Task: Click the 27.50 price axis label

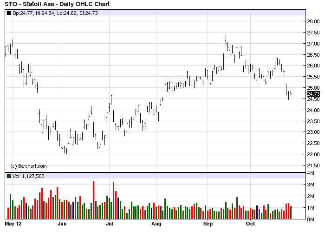Action: point(313,33)
